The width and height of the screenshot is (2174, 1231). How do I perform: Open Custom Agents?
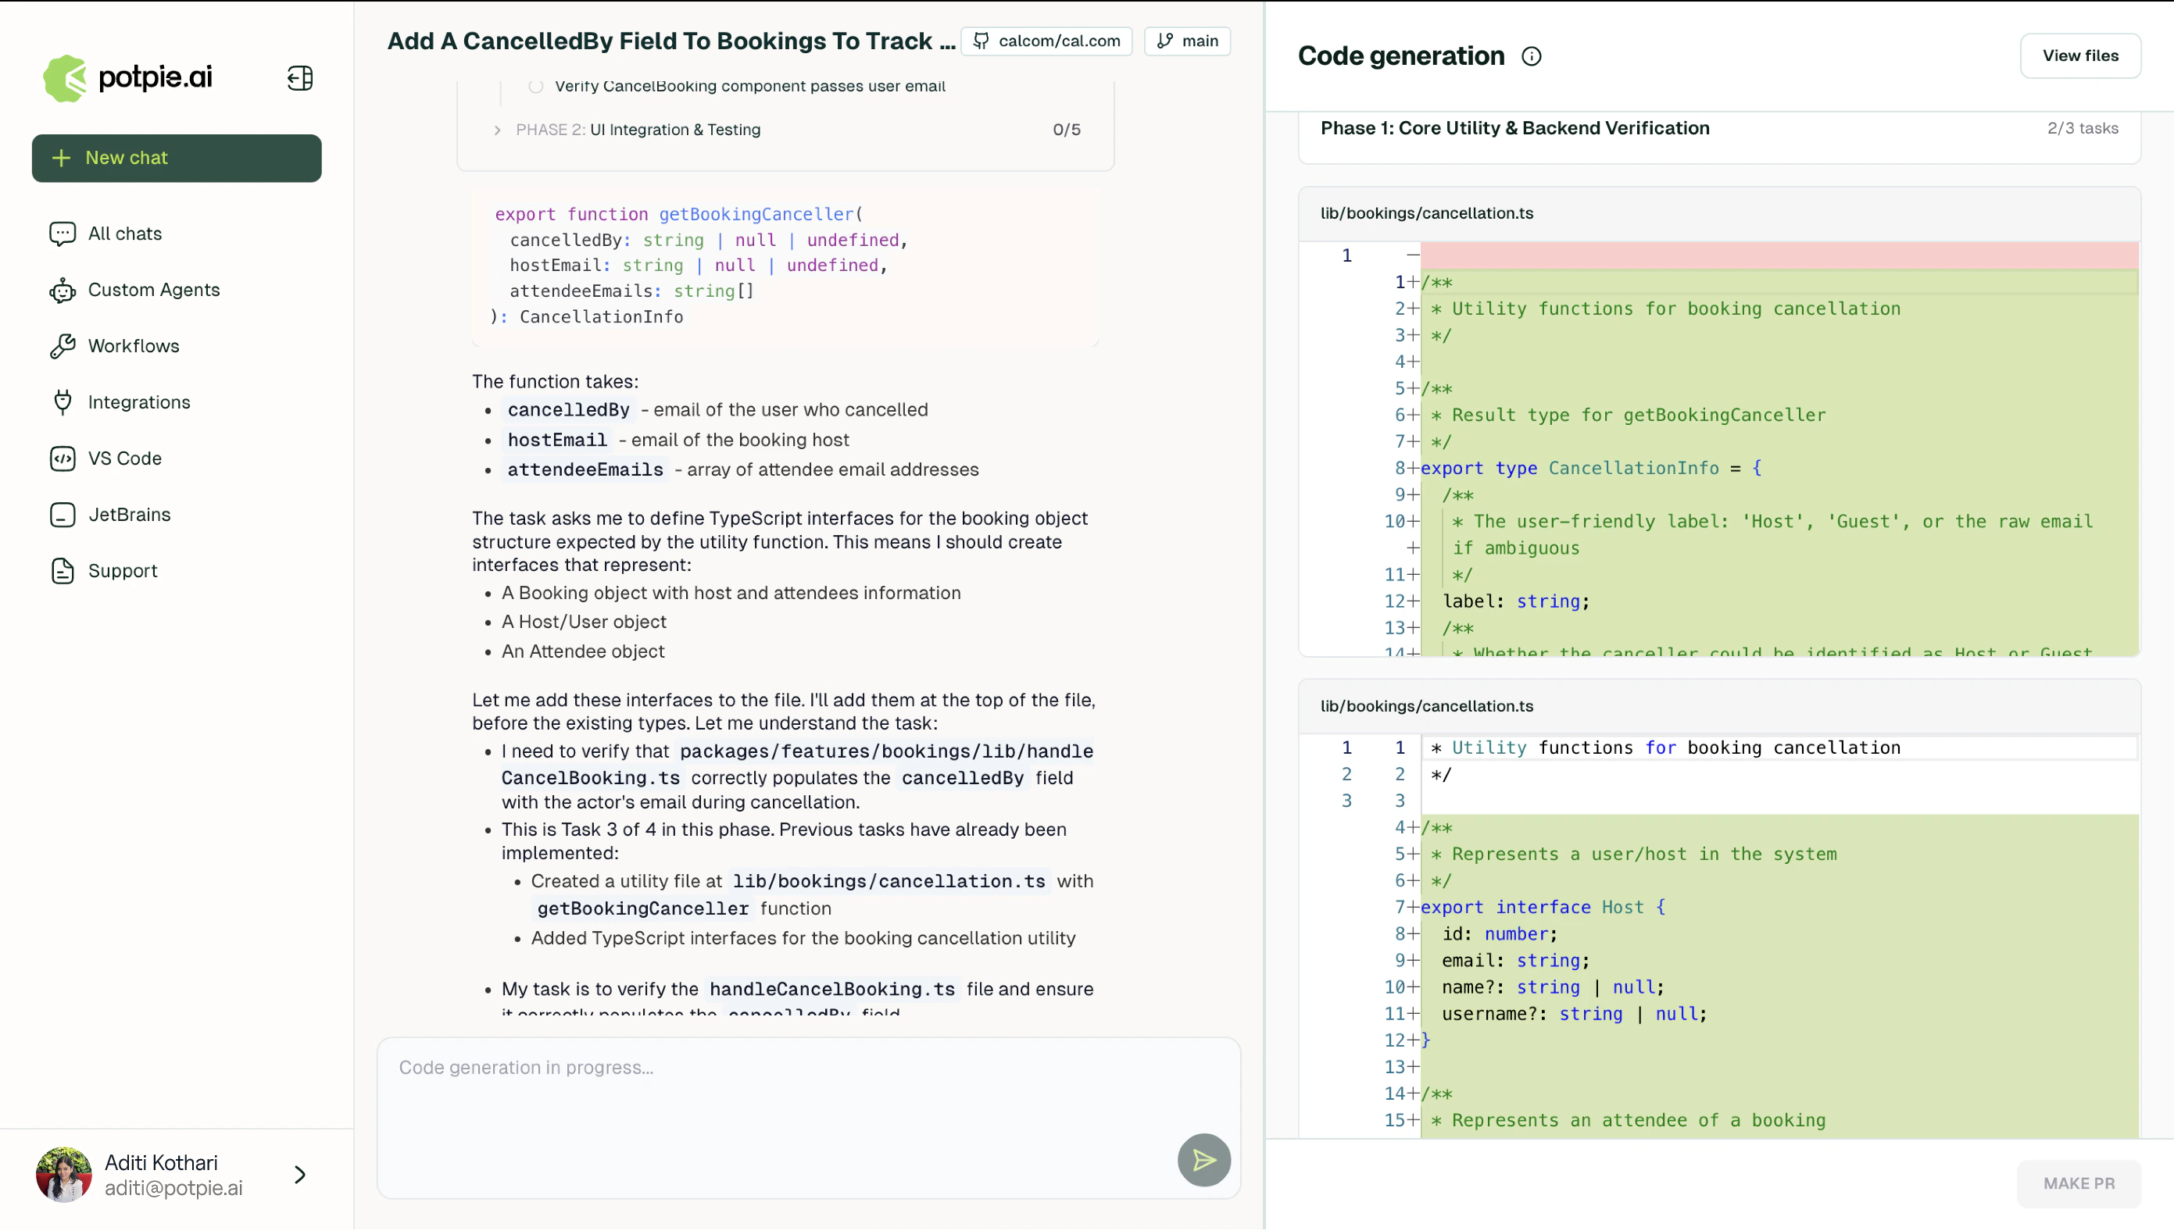153,290
